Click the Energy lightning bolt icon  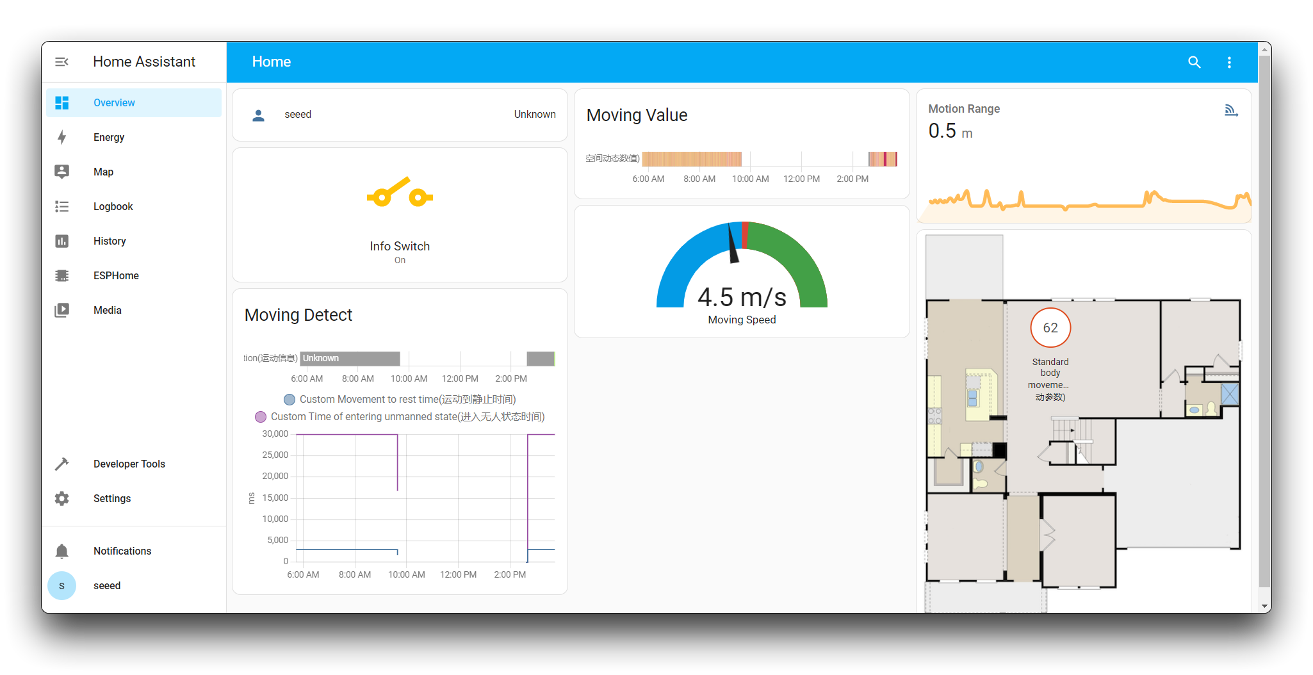point(62,137)
